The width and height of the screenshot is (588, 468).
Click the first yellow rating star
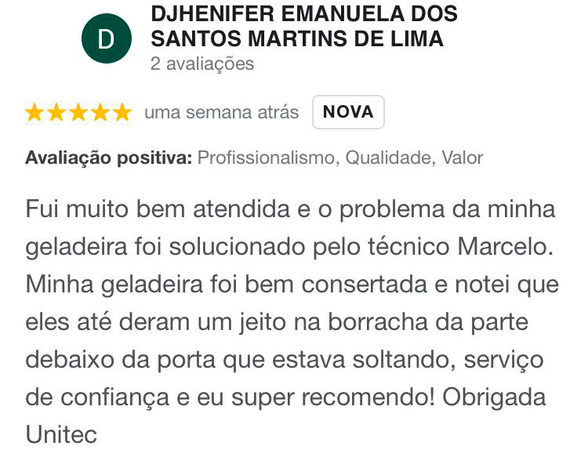(x=34, y=112)
